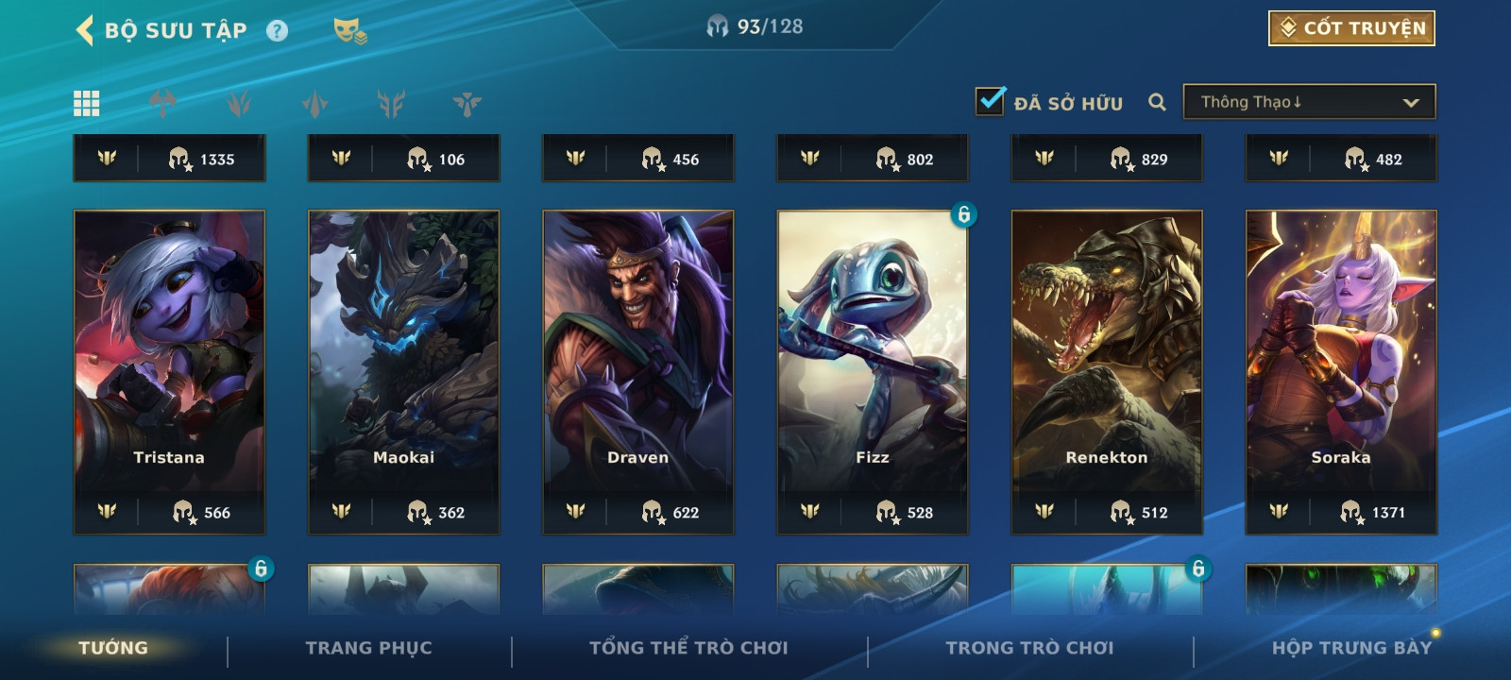Open the Soraka champion card
This screenshot has height=680, width=1511.
[1341, 372]
